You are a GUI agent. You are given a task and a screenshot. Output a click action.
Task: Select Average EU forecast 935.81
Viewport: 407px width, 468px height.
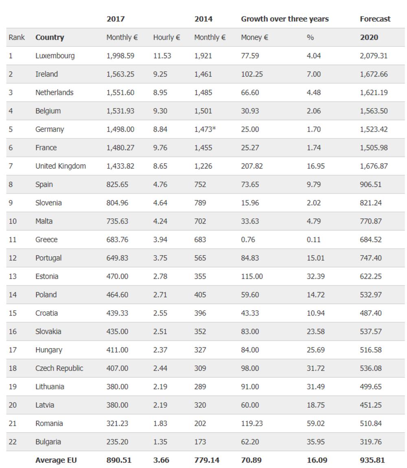[x=372, y=460]
